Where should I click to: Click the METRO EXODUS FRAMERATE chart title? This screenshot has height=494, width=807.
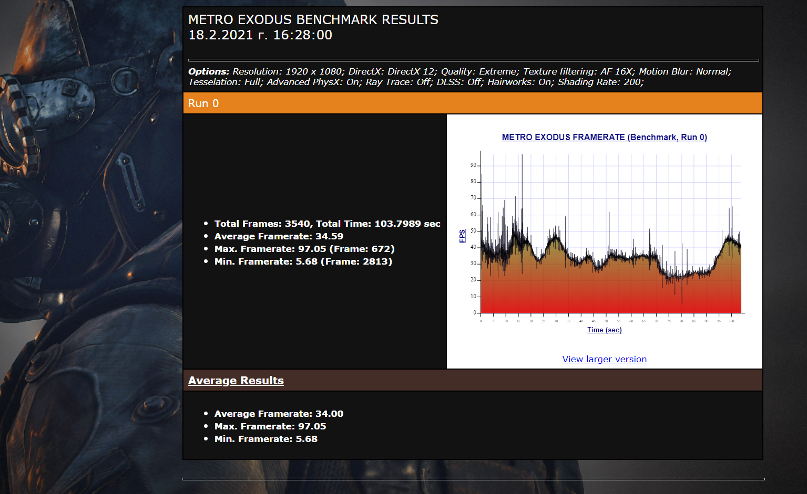coord(605,137)
